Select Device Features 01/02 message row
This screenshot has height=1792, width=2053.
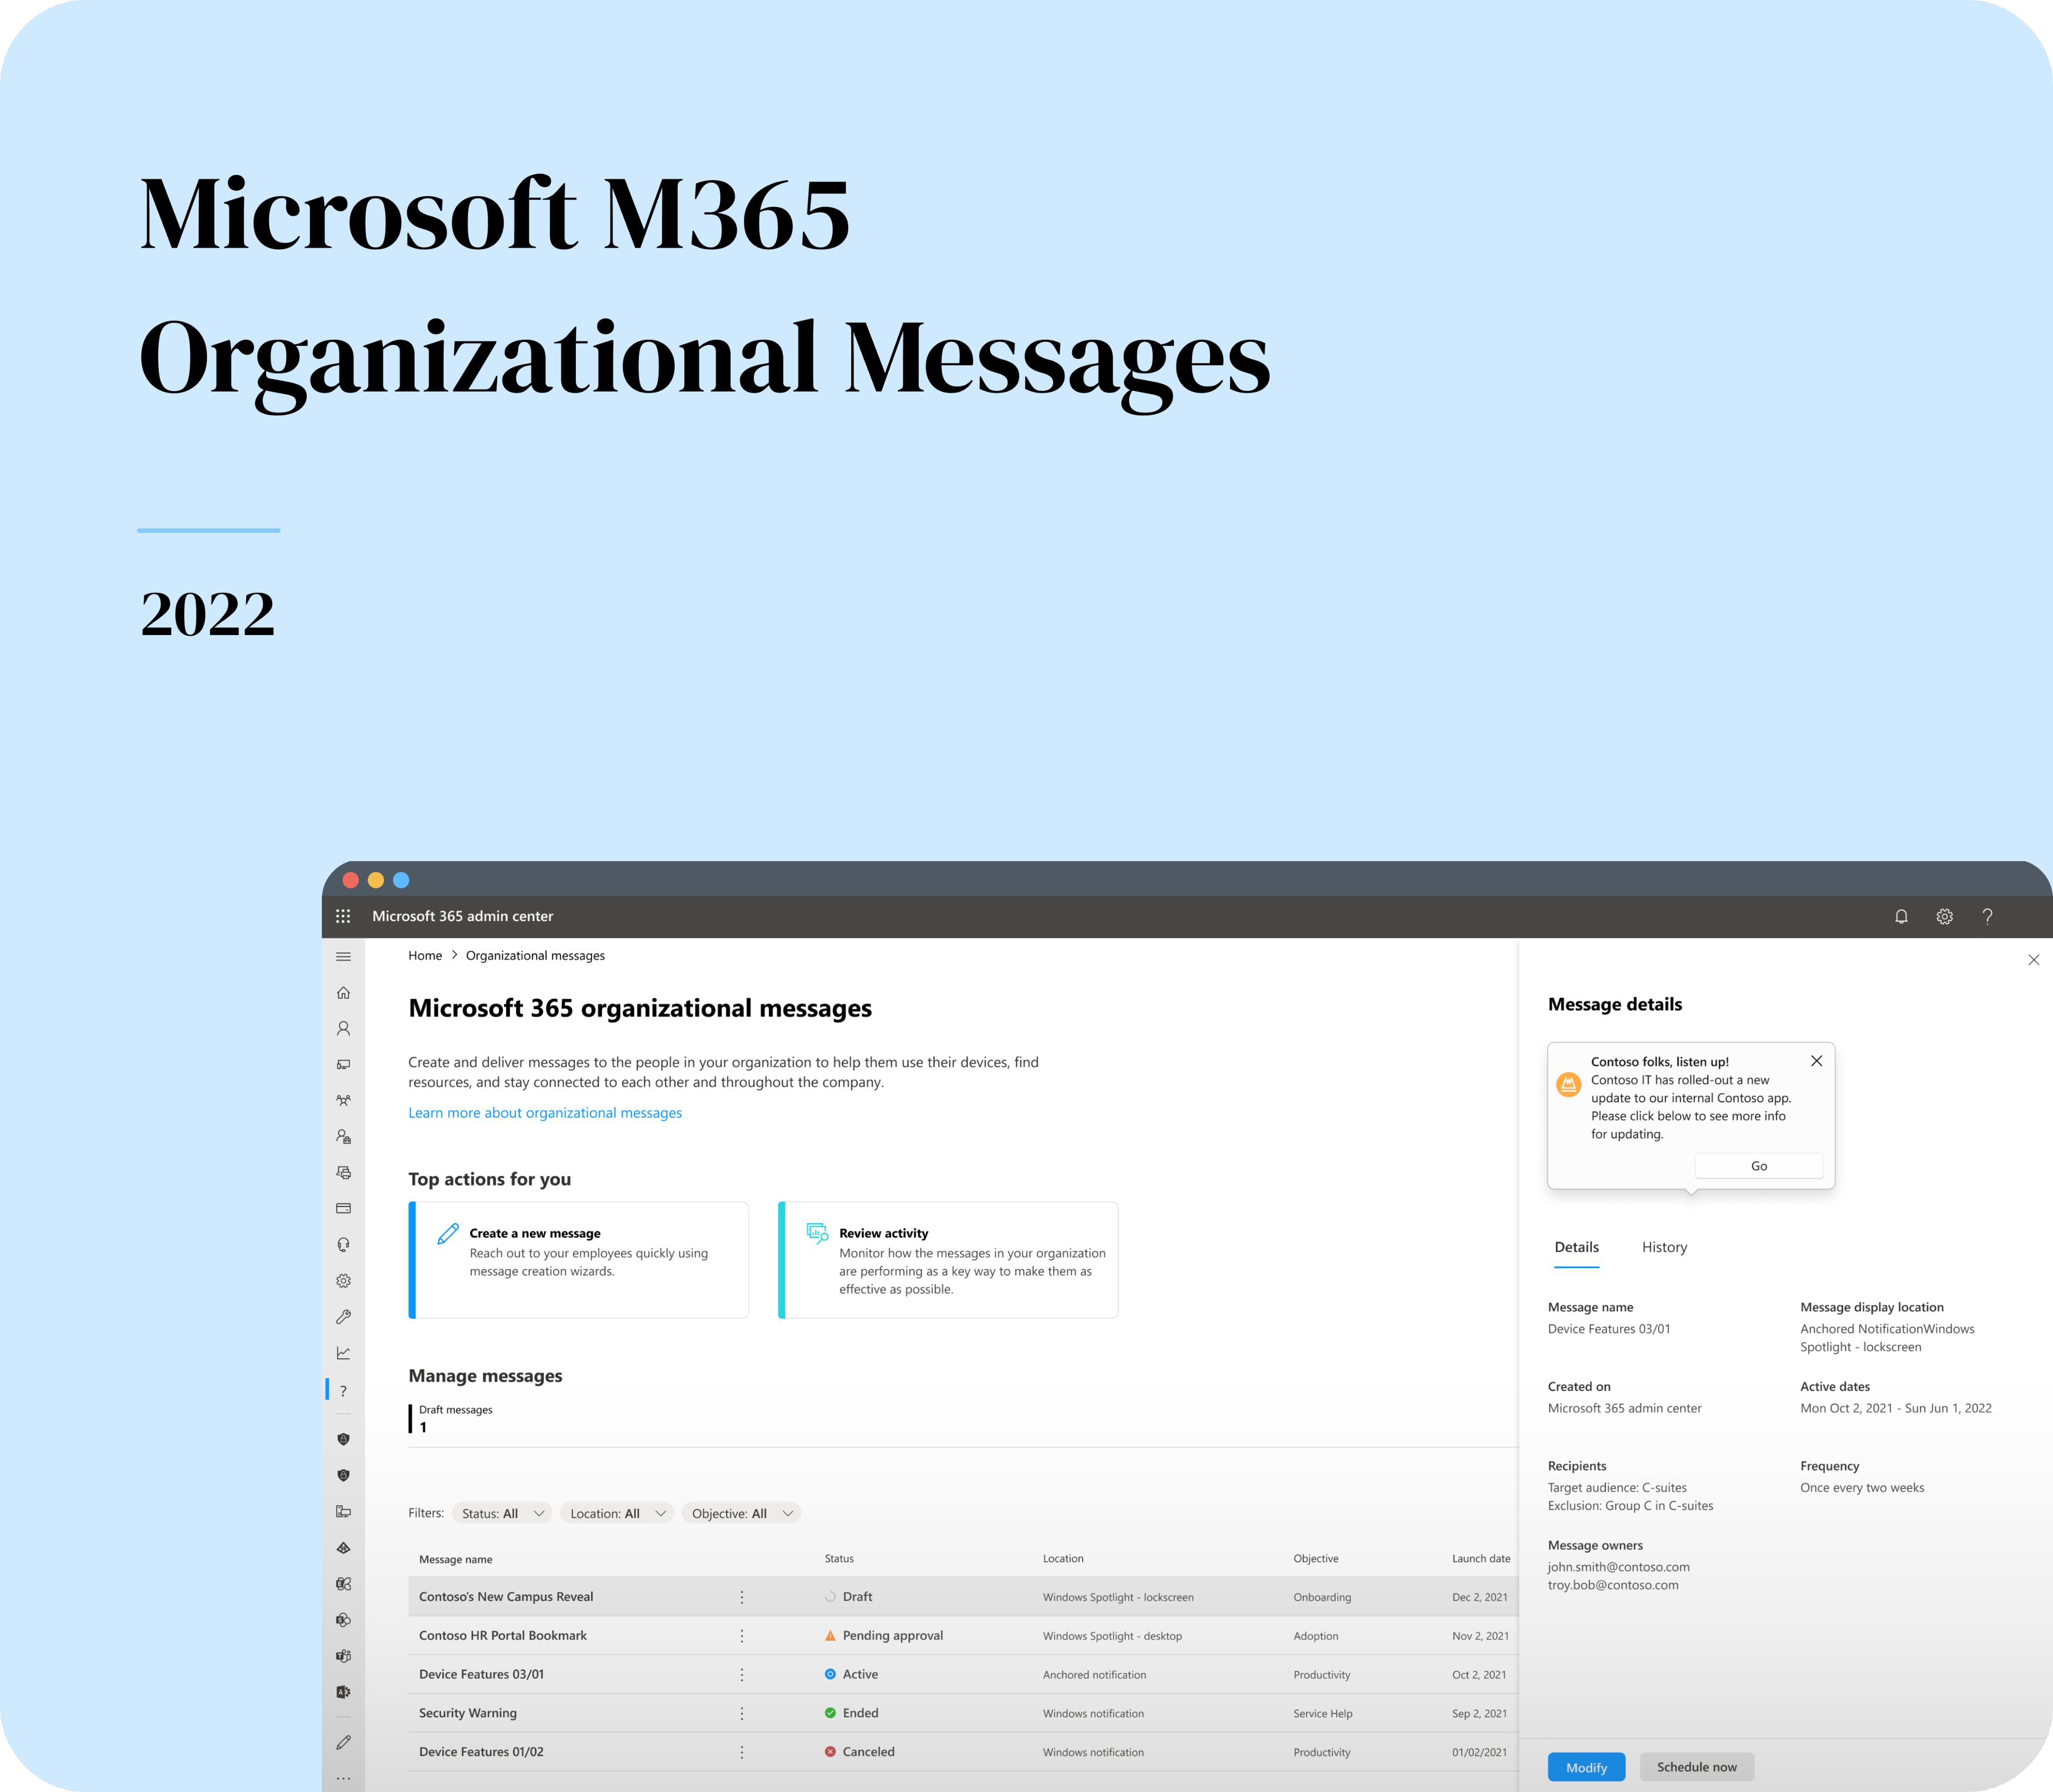481,1752
